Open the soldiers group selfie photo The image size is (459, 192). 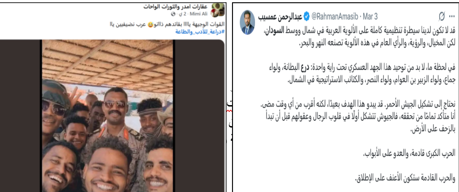(x=107, y=116)
